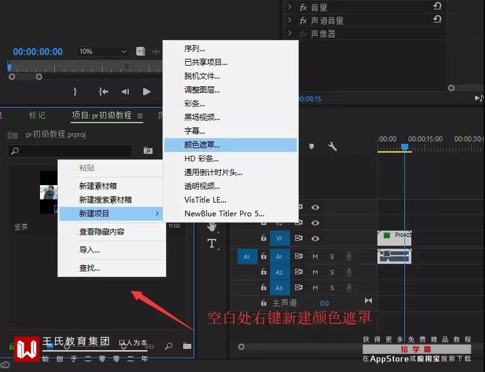485x372 pixels.
Task: Open timeline display settings wrench
Action: [332, 146]
